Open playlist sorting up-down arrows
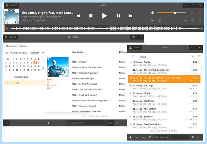Image resolution: width=207 pixels, height=144 pixels. coord(150,137)
